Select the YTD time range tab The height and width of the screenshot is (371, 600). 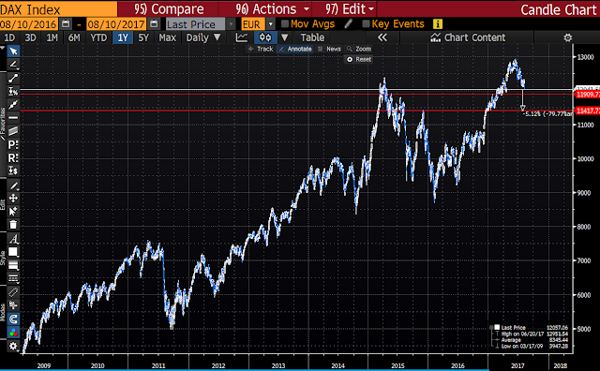click(x=98, y=37)
